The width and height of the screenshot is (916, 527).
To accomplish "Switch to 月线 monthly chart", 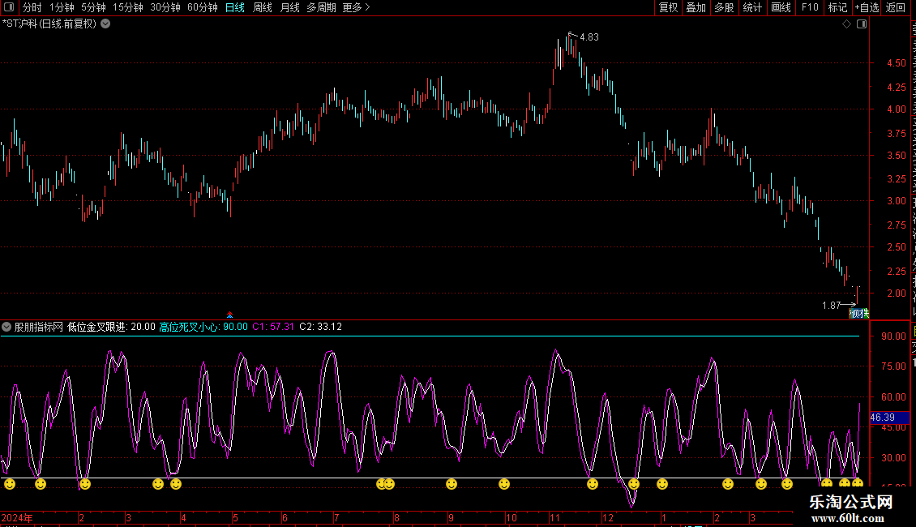I will (x=289, y=7).
